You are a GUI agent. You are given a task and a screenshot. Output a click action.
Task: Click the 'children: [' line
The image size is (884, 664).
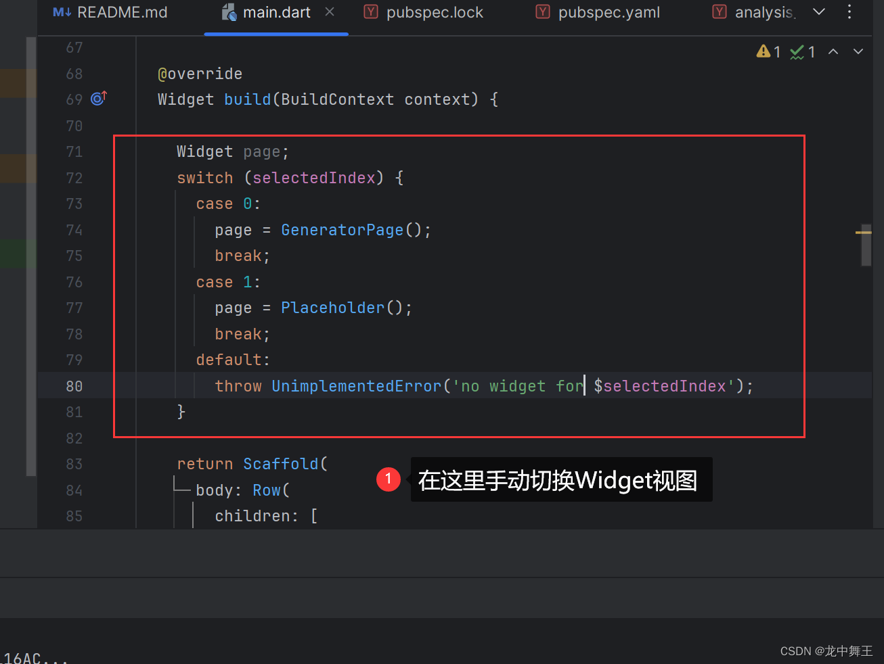coord(266,516)
